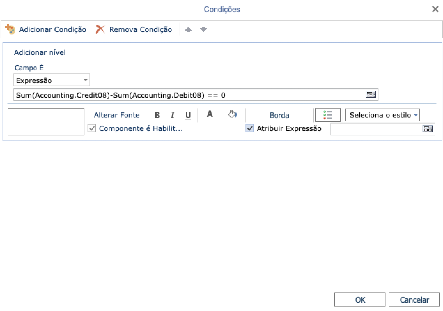Viewport: 443px width, 311px height.
Task: Click Alterar Fonte button
Action: 117,115
